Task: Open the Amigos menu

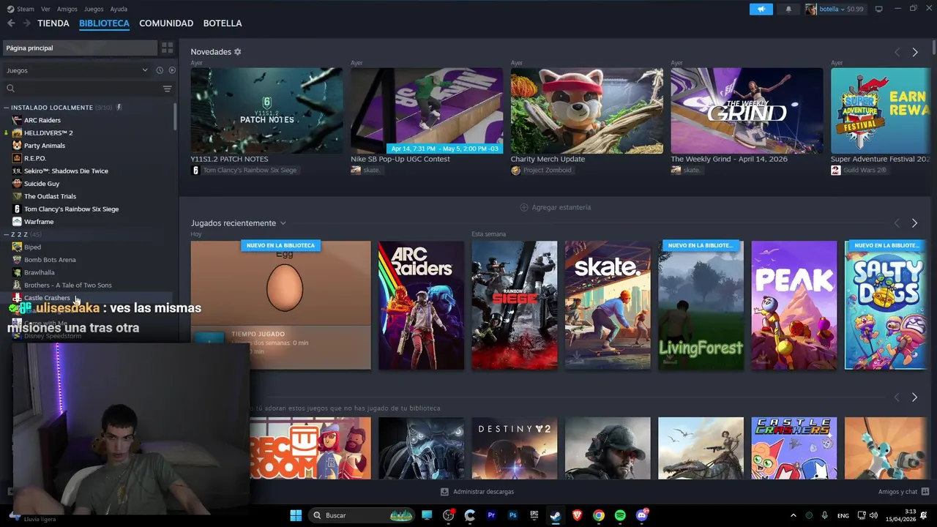Action: click(x=67, y=9)
